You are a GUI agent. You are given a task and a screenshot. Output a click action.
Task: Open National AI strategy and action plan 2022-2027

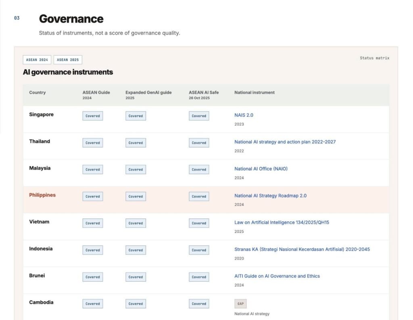285,142
